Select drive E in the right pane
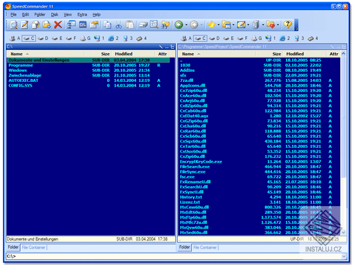Image resolution: width=353 pixels, height=265 pixels. click(x=228, y=38)
